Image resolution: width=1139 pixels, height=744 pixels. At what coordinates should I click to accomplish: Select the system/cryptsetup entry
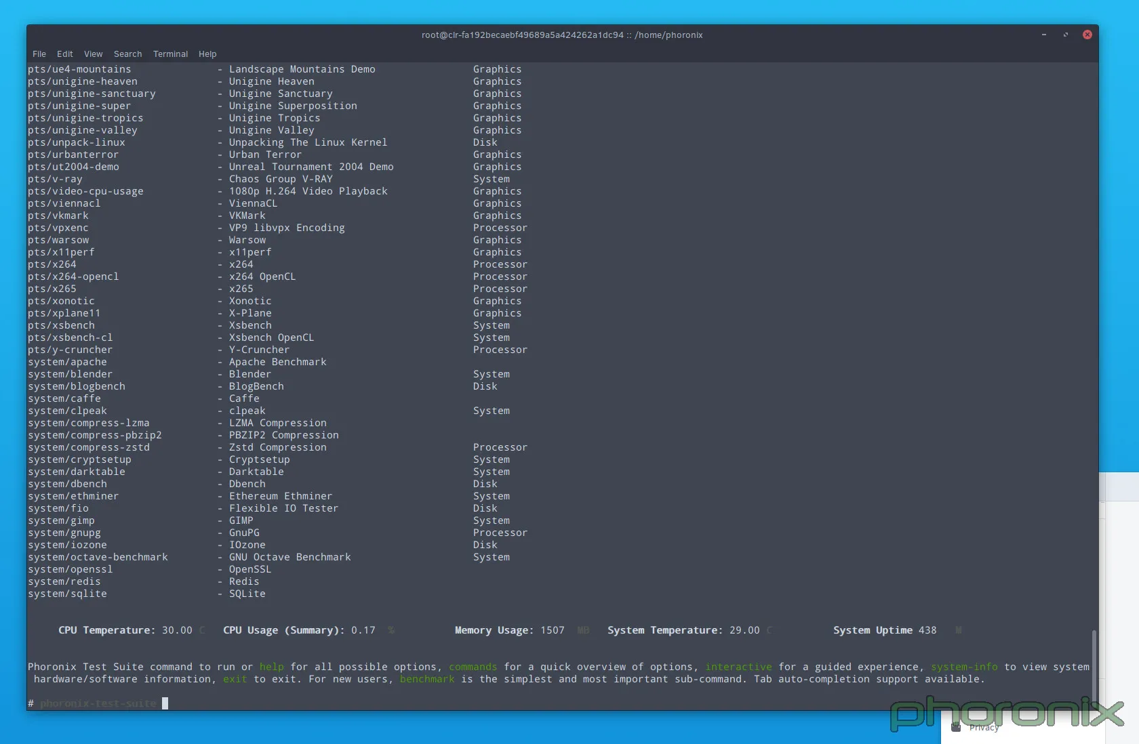point(79,459)
